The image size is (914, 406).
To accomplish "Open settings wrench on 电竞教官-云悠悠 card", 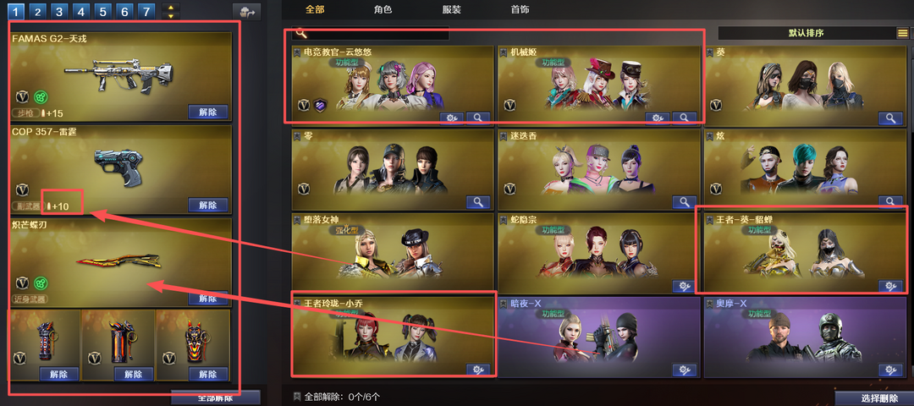I will [451, 118].
